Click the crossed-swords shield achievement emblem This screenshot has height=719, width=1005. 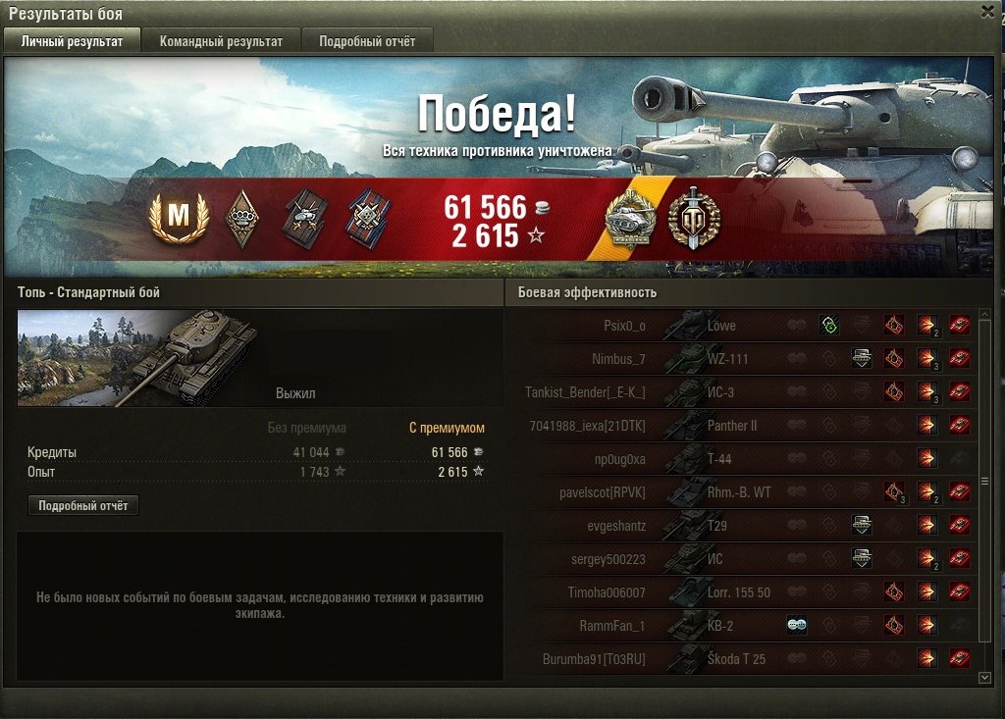click(x=694, y=218)
